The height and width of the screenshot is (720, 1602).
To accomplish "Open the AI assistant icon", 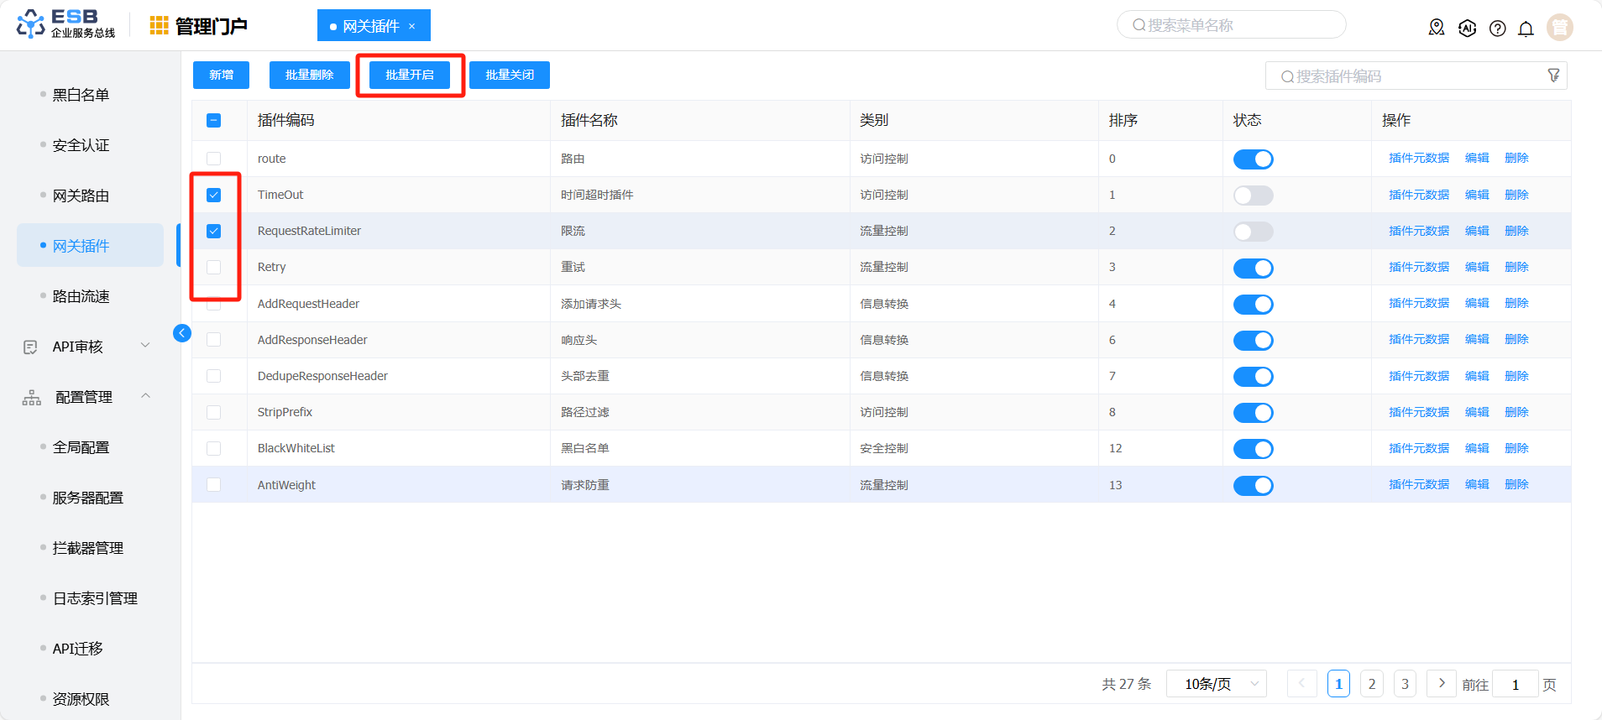I will [1467, 28].
